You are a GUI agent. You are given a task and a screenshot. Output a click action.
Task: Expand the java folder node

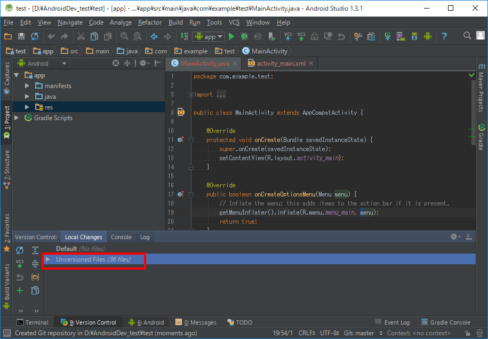[27, 97]
